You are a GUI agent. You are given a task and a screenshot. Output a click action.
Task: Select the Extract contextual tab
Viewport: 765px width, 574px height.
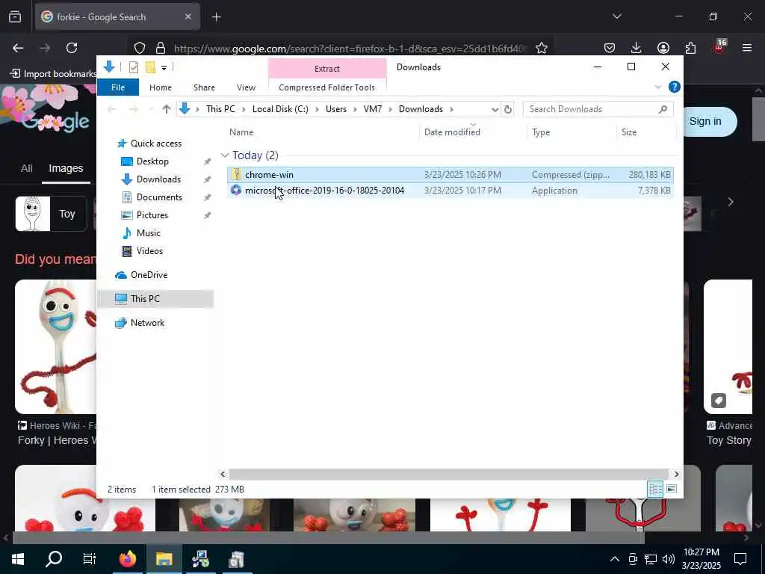tap(327, 69)
